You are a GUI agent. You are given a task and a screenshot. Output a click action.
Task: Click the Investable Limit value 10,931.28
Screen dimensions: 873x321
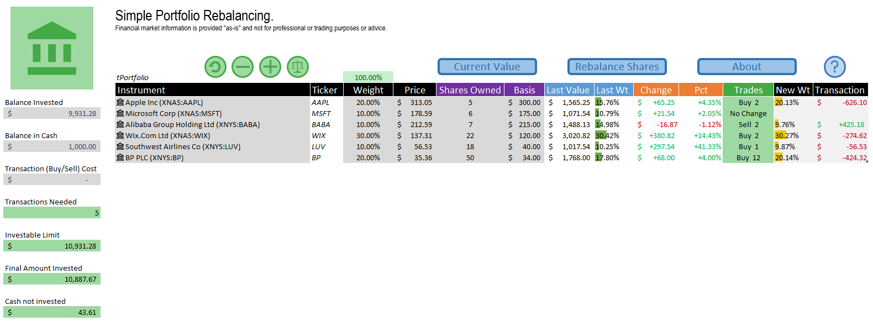pyautogui.click(x=52, y=246)
